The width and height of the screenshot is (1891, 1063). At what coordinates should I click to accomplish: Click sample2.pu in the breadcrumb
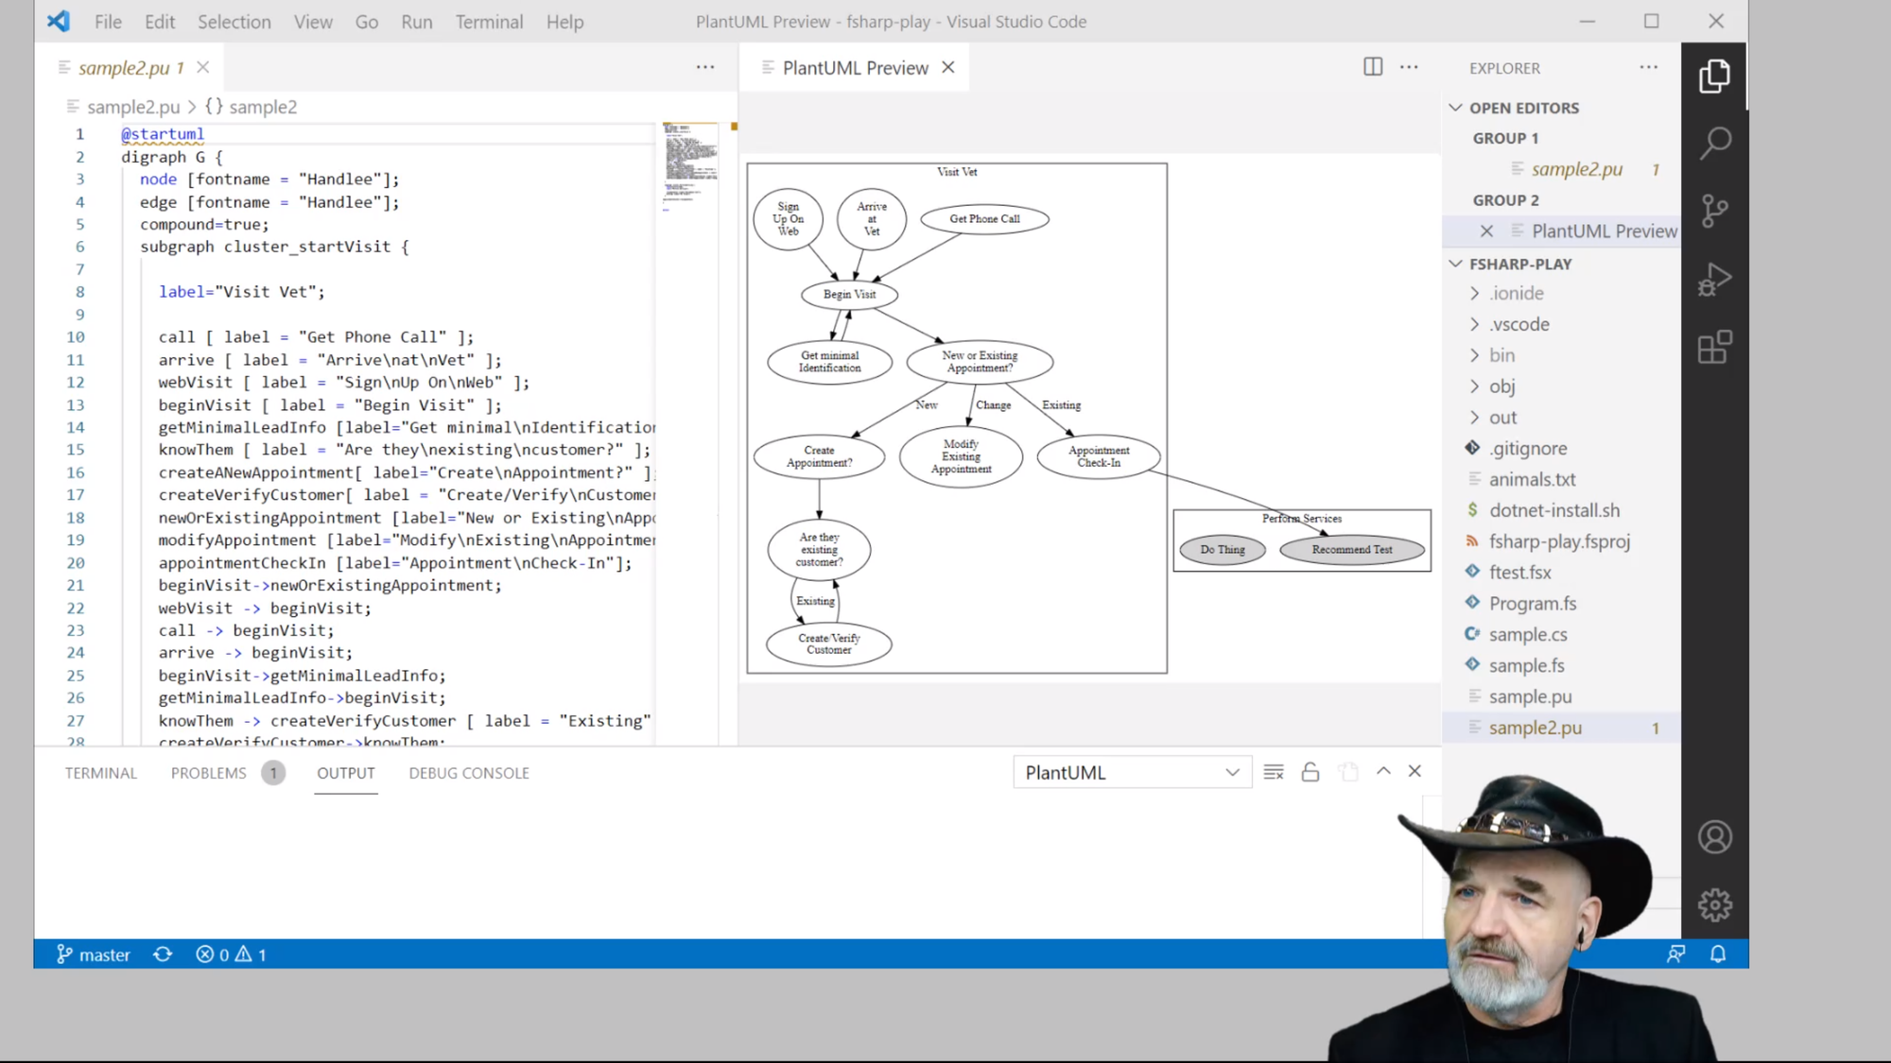(x=133, y=107)
